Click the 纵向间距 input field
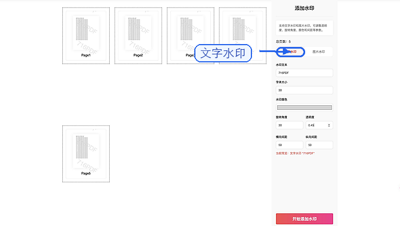 coord(319,145)
